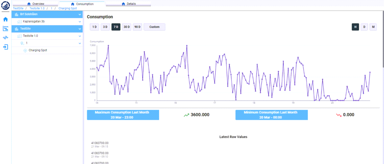Click the Testsite 1.0 breadcrumb link
The height and width of the screenshot is (164, 384).
[x=37, y=8]
